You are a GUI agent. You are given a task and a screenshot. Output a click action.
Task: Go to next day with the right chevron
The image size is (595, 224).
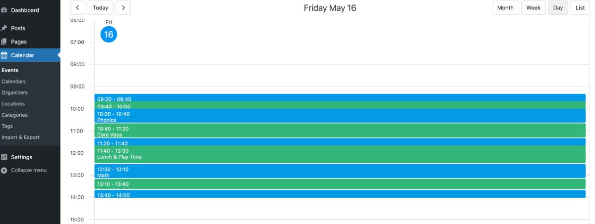coord(123,8)
